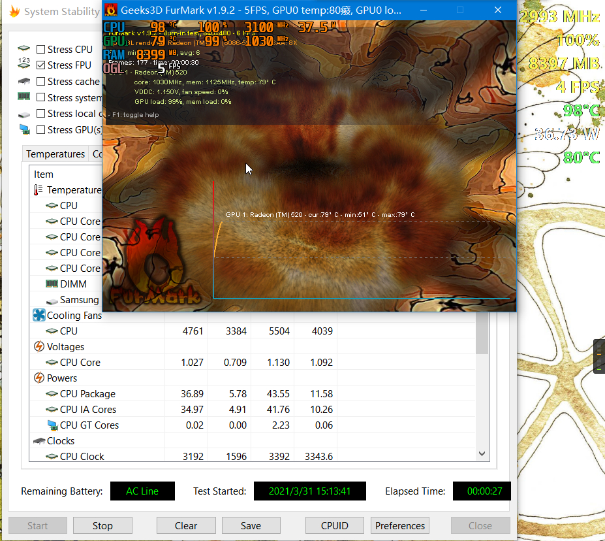Click the sensor list scrollbar thumb
Image resolution: width=605 pixels, height=541 pixels.
[x=482, y=333]
